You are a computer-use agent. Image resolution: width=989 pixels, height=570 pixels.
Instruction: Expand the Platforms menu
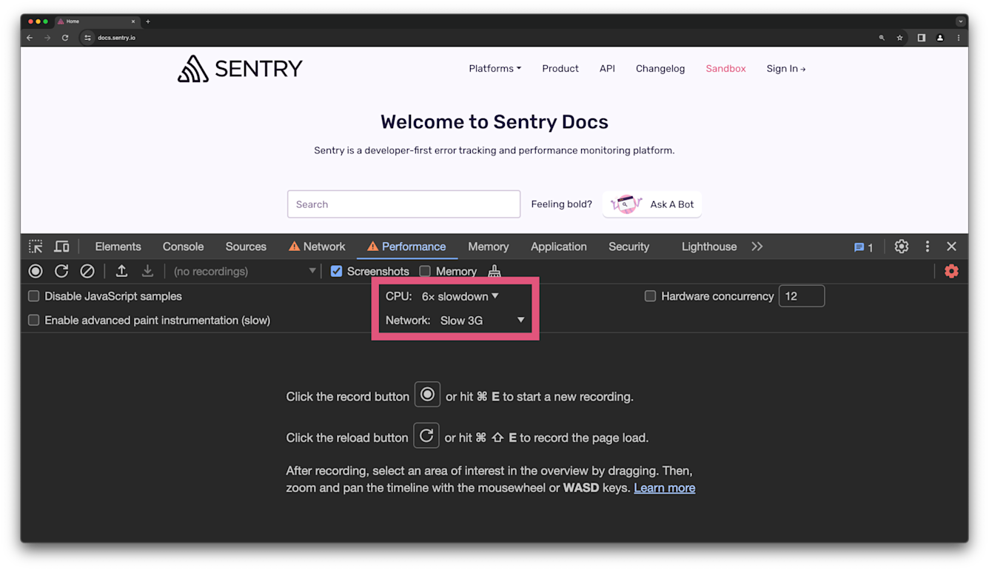(494, 69)
